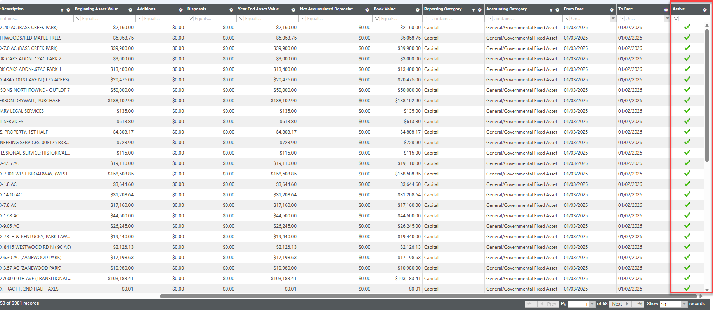Toggle Active checkmark for 8416 WESTWOOD RD row
The image size is (713, 313).
[687, 247]
